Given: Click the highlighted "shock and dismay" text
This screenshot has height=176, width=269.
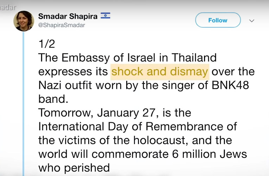Looking at the screenshot, I should pos(160,71).
